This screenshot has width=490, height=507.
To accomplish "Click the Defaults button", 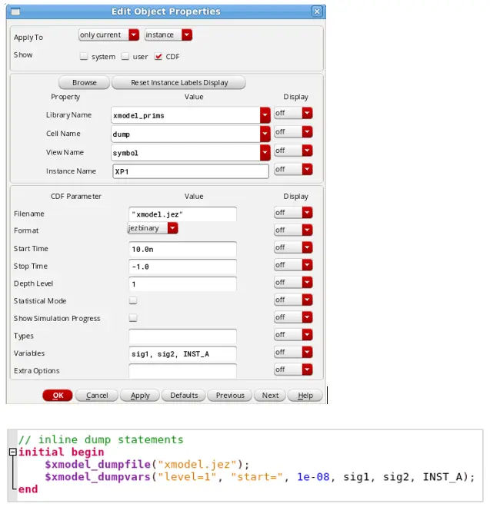I will (184, 396).
